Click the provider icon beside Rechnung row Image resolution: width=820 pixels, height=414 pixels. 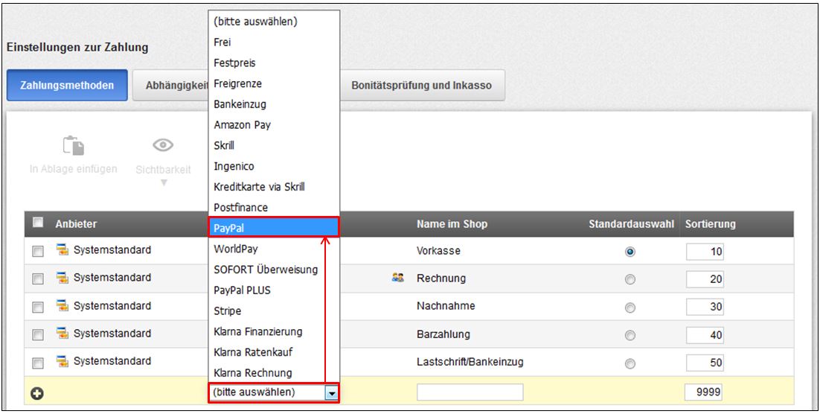(63, 278)
